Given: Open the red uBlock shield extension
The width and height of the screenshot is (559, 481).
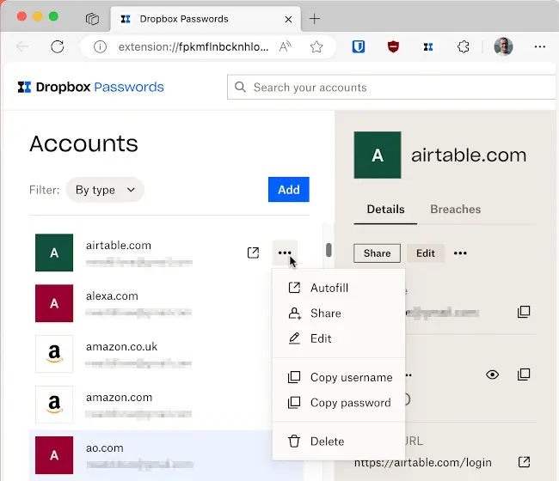Looking at the screenshot, I should (x=393, y=46).
